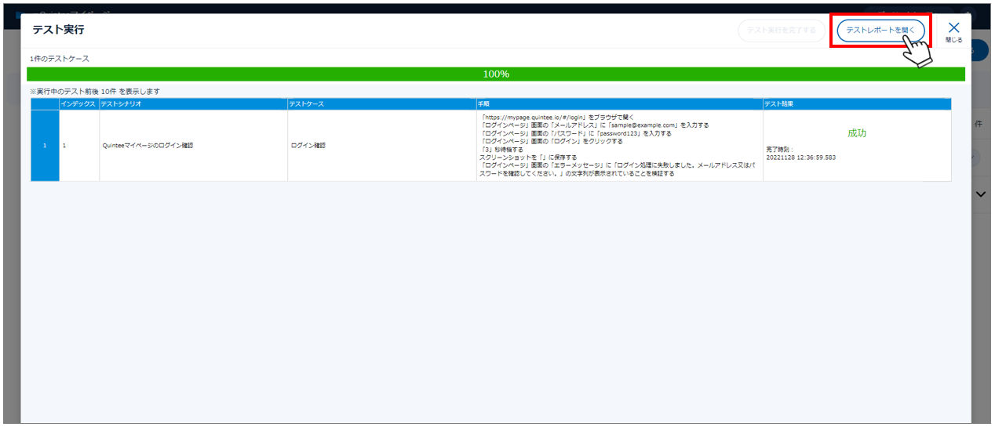Click the テスト実行 dialog title
Viewport: 995px width, 427px height.
[x=58, y=30]
